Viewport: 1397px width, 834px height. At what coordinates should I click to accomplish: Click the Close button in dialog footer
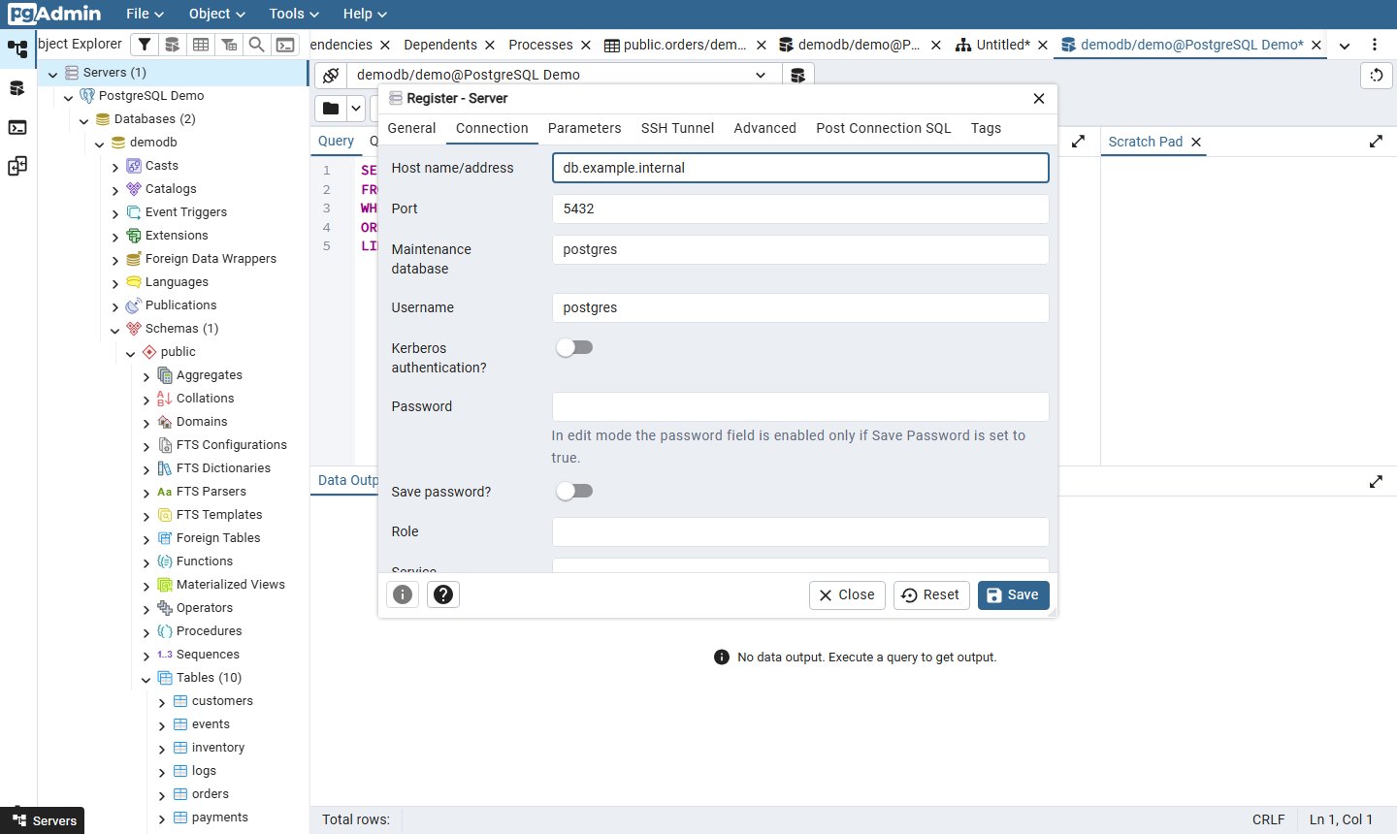coord(847,595)
